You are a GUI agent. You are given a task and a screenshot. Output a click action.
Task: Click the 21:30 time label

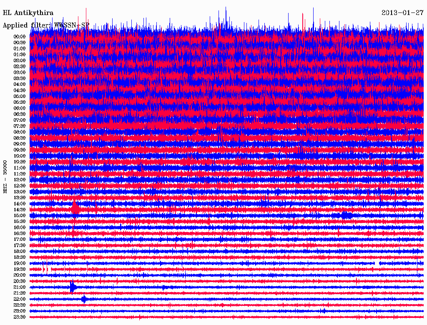tap(20, 293)
